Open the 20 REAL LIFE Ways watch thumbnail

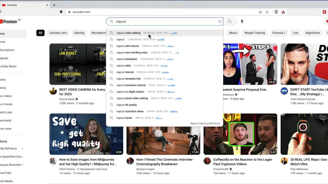coord(304,134)
